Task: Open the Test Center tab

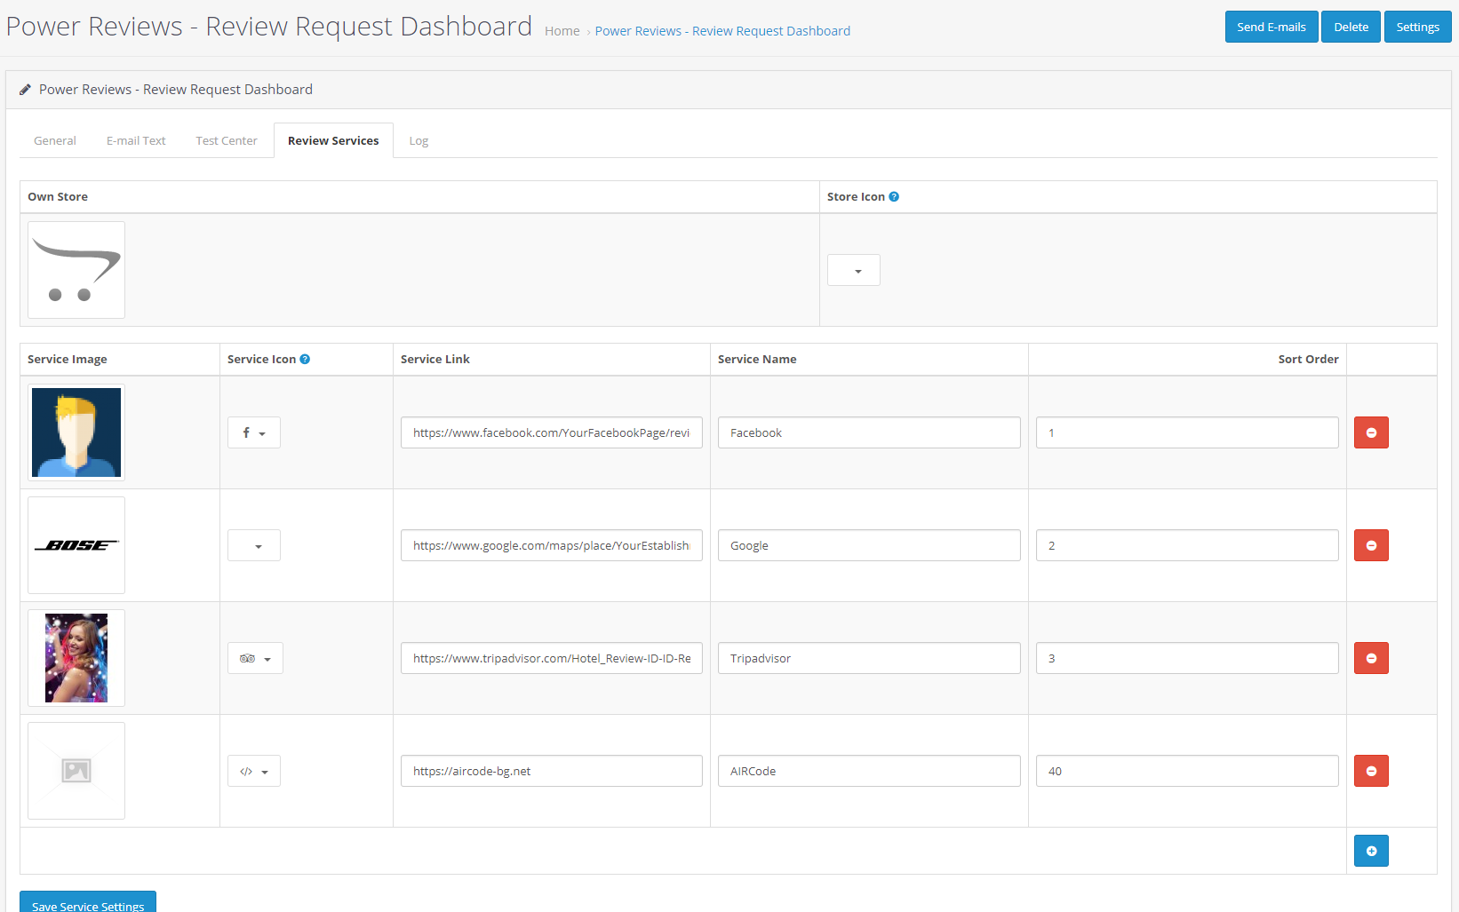Action: click(227, 140)
